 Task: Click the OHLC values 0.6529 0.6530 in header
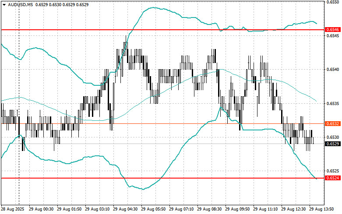coord(48,4)
